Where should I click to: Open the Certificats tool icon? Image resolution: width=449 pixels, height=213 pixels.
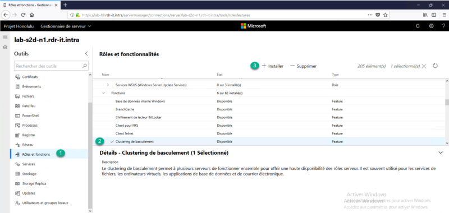tap(17, 77)
